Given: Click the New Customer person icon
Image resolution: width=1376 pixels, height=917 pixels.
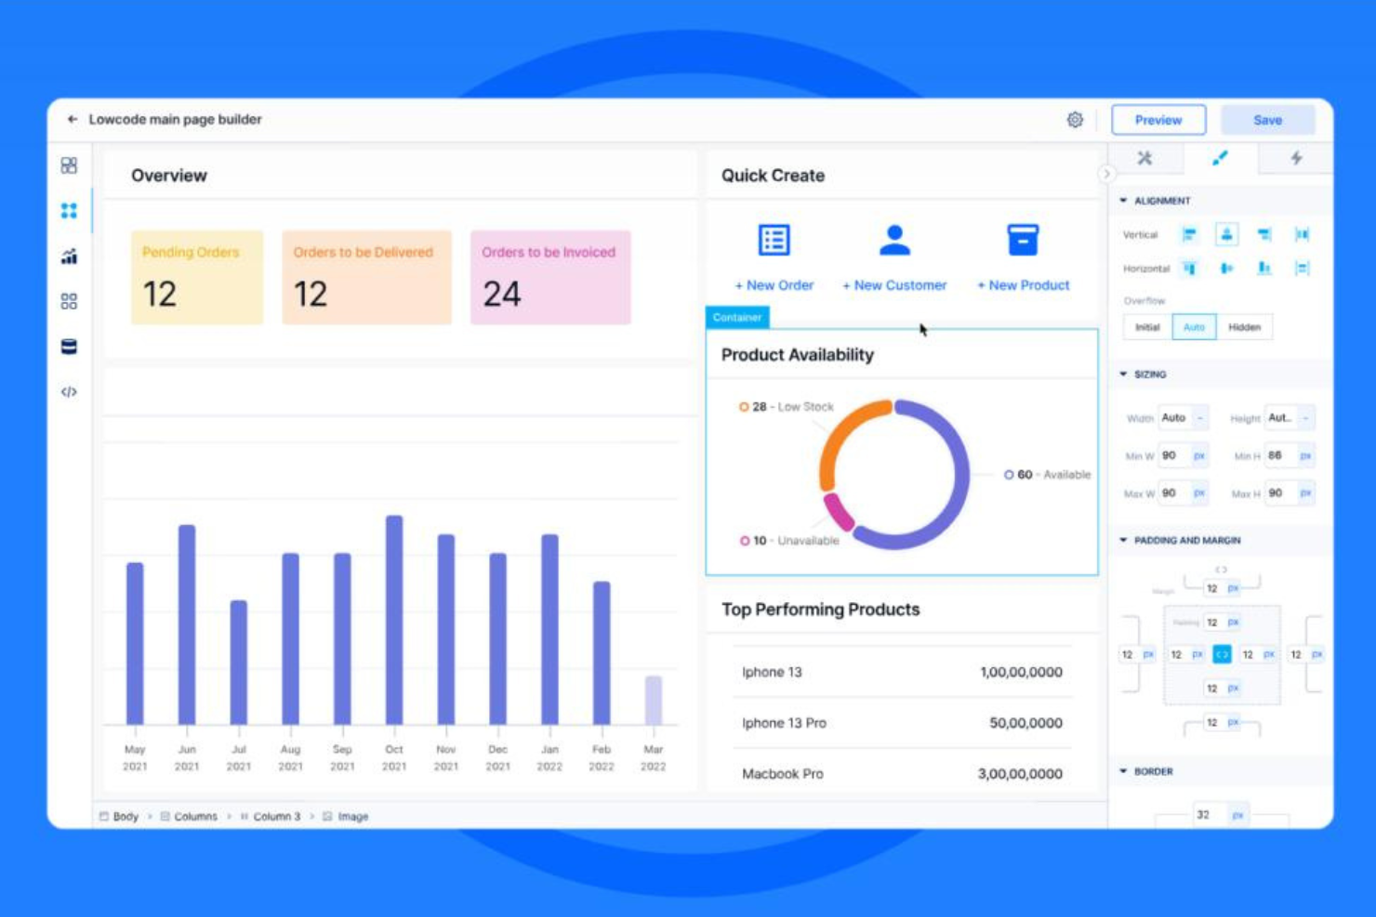Looking at the screenshot, I should [x=894, y=239].
